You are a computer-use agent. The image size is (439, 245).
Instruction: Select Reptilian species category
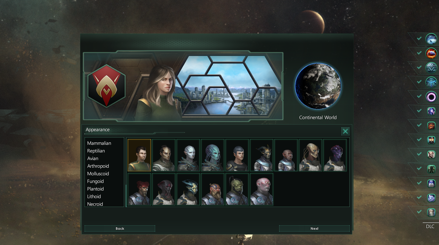click(x=96, y=151)
